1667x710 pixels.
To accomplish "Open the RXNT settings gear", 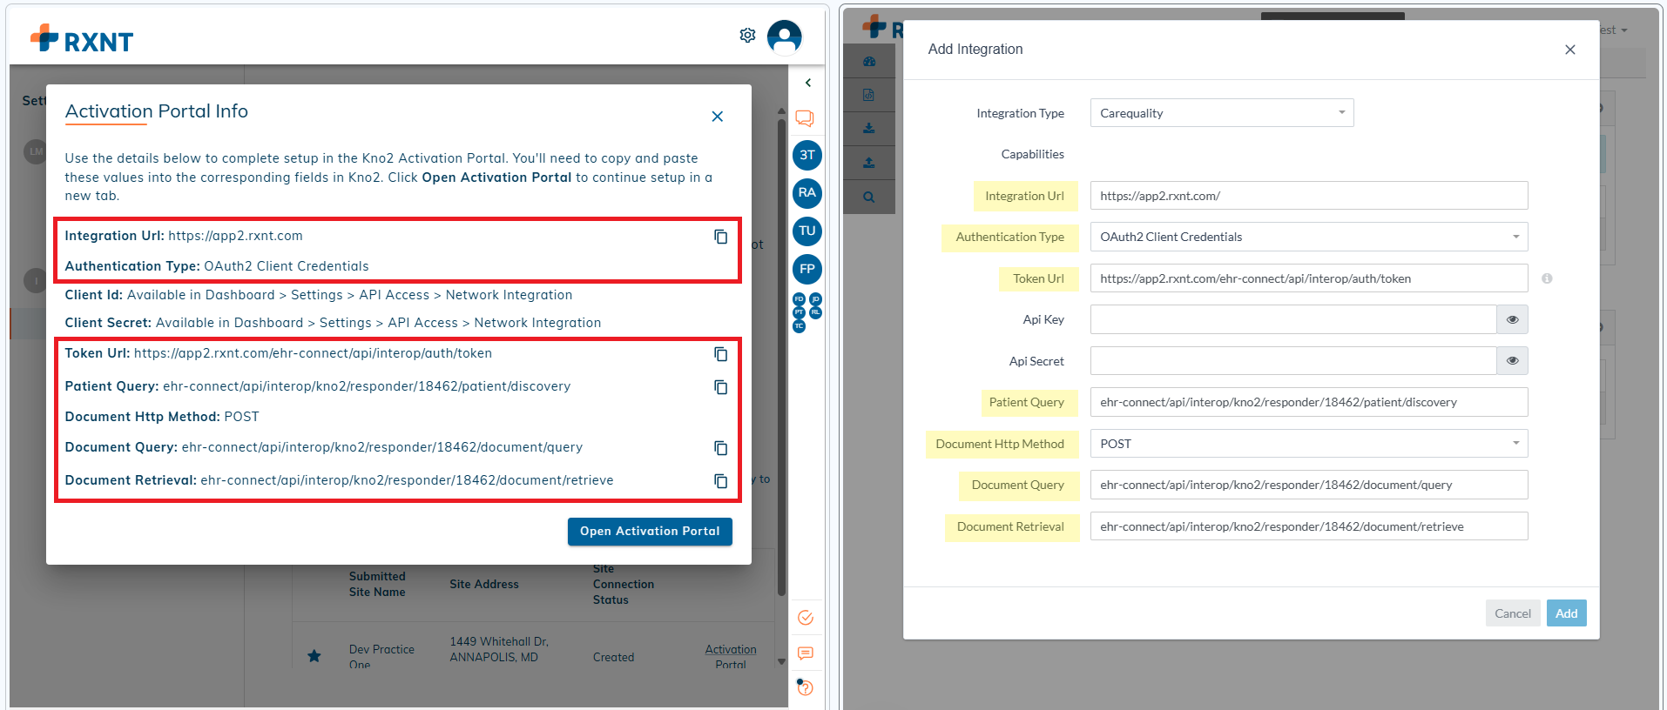I will [747, 36].
